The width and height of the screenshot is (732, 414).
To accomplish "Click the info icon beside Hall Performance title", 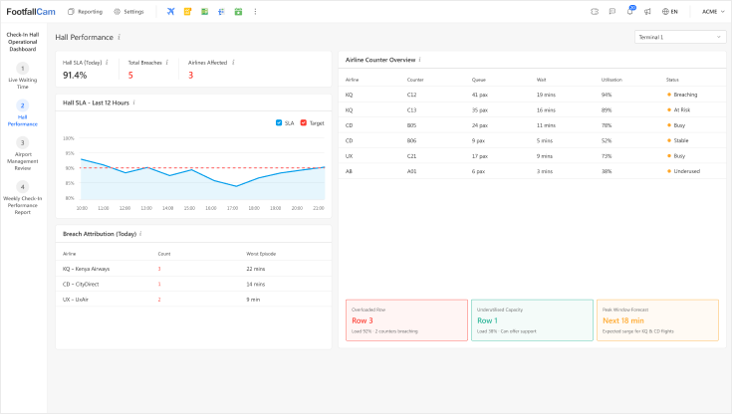I will click(119, 37).
